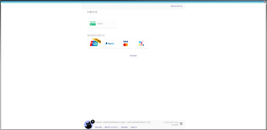Open 保存的付款方法 saved payment methods

point(177,6)
